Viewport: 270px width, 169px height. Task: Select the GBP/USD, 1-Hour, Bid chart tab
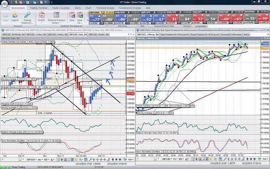tap(36, 35)
